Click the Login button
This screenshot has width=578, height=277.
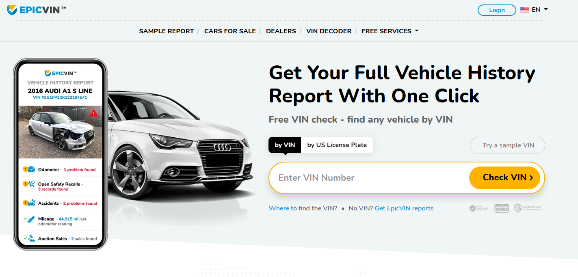click(497, 10)
